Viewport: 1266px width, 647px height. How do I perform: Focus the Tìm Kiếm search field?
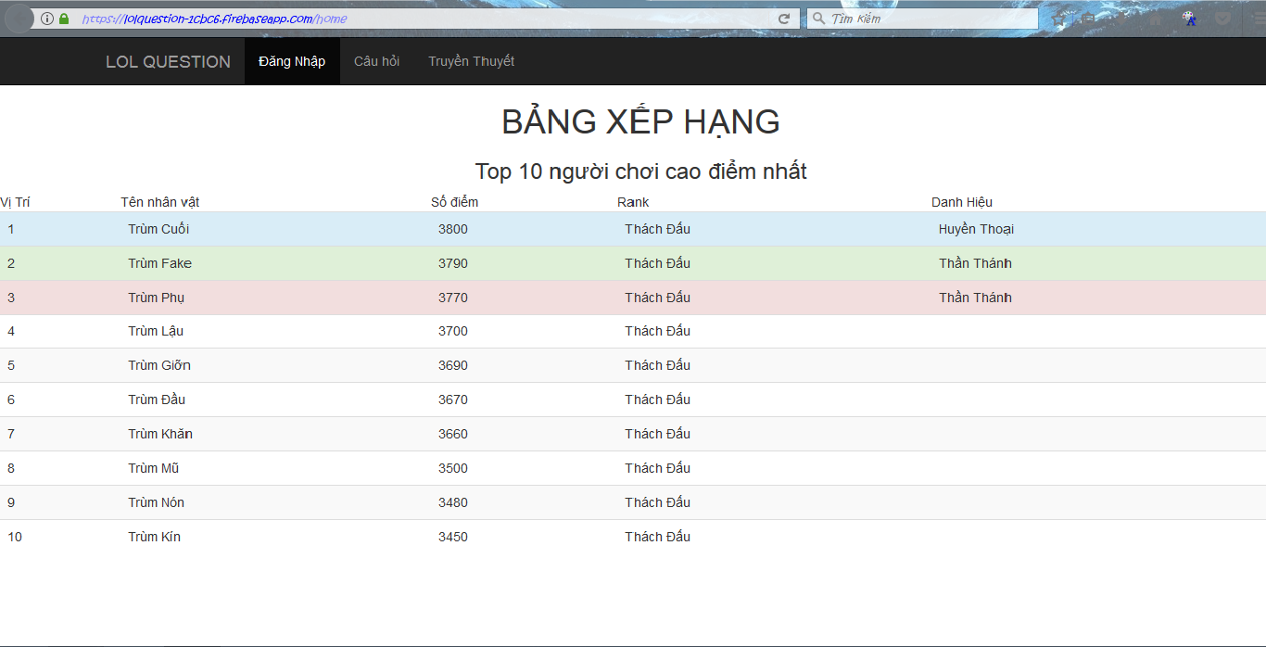click(x=927, y=19)
